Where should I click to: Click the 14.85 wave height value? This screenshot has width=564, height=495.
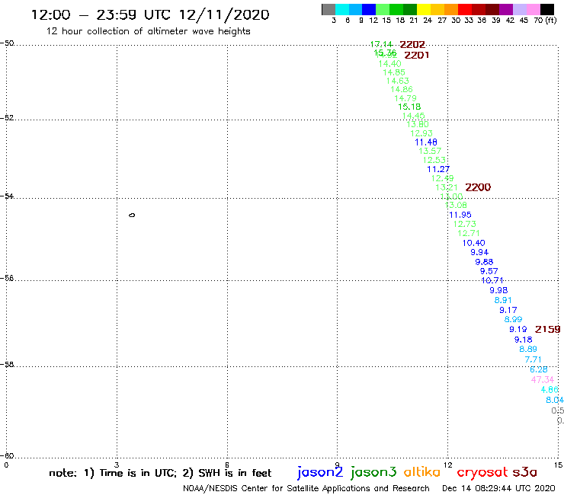pyautogui.click(x=394, y=72)
